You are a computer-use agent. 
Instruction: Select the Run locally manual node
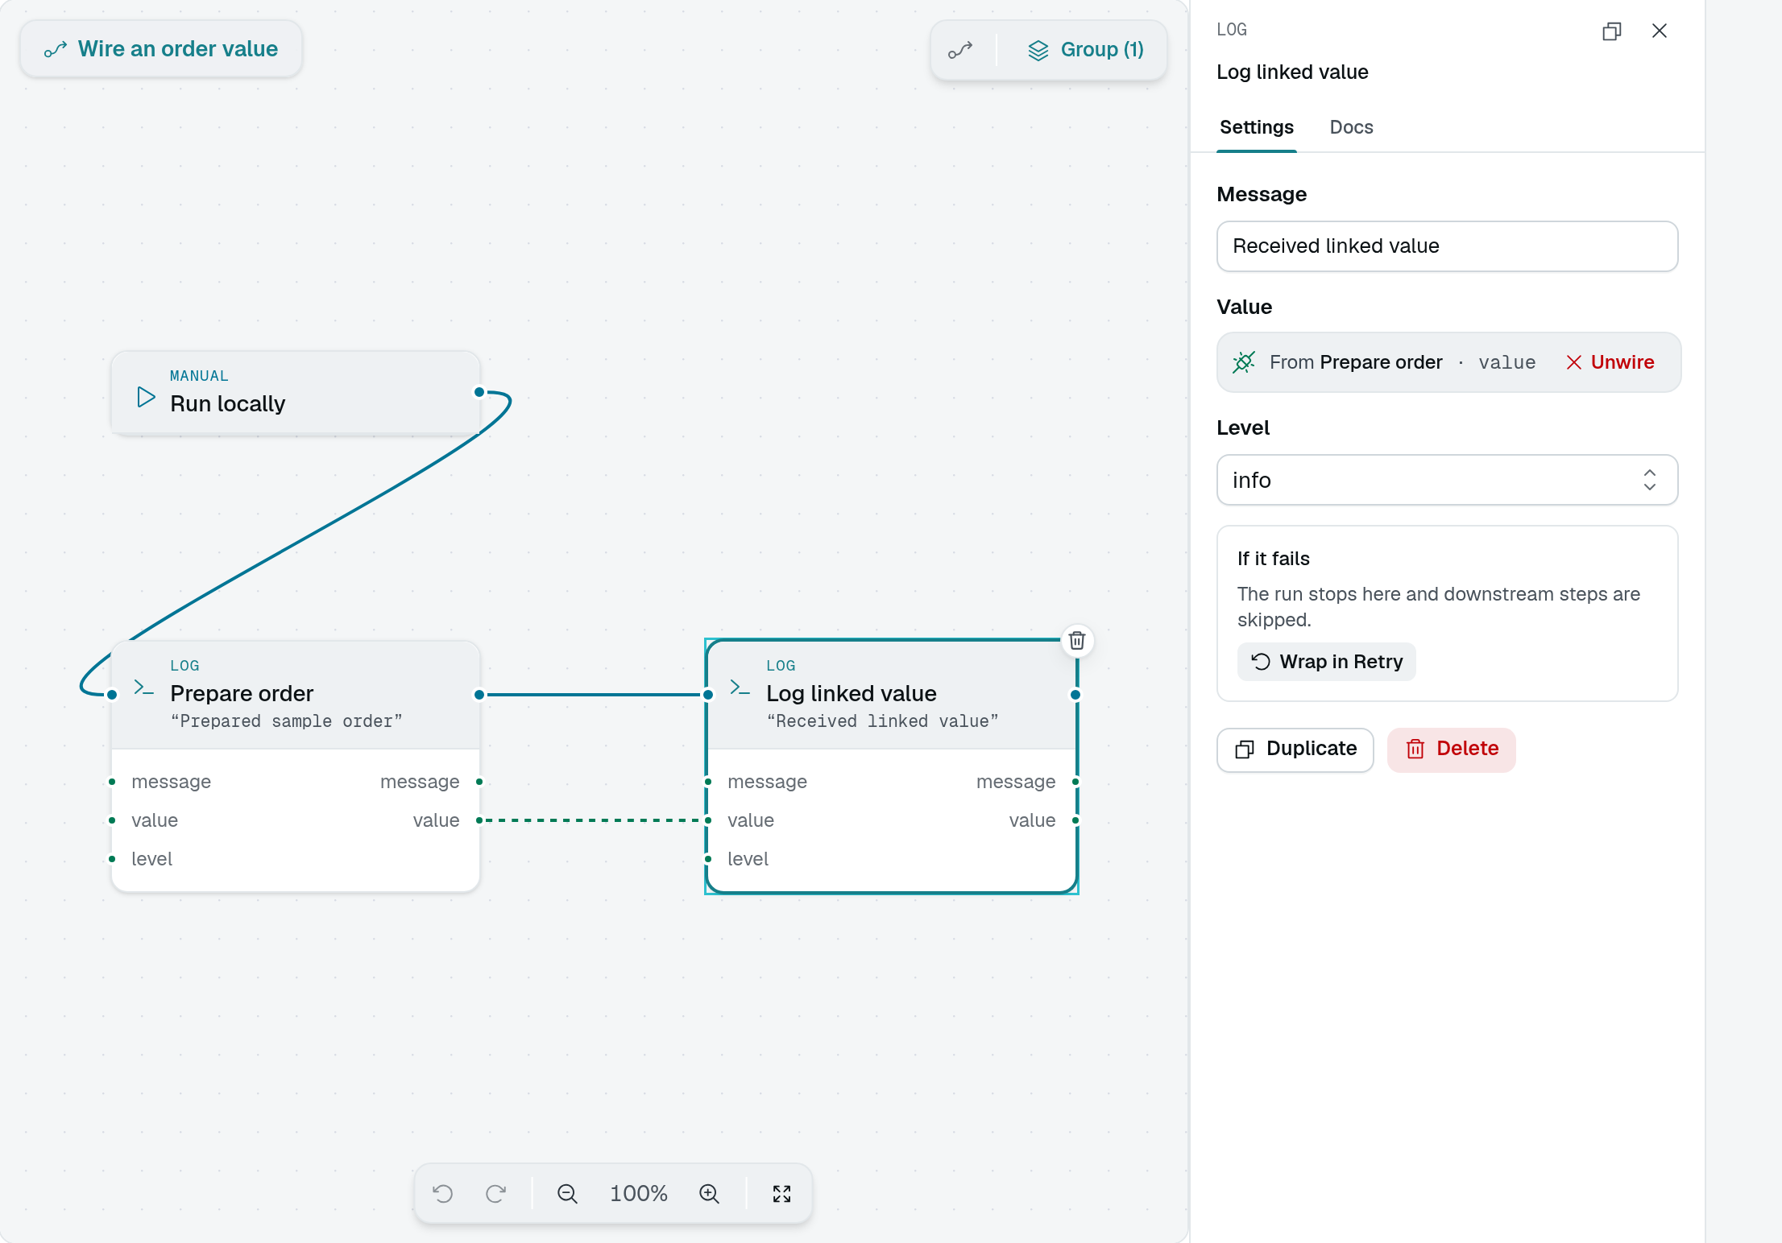coord(296,393)
